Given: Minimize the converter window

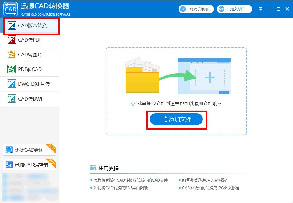Looking at the screenshot, I should pyautogui.click(x=270, y=9).
